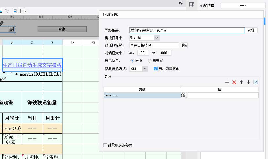
Task: Click the dialog height field showing 400
Action: (x=143, y=53)
